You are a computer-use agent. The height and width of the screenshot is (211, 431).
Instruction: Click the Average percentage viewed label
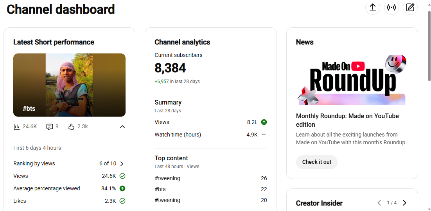(x=47, y=188)
